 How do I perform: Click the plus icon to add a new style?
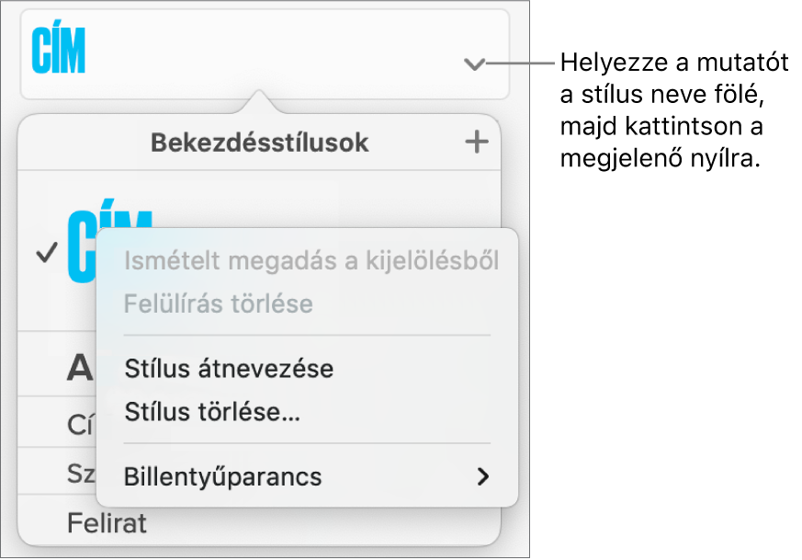[x=475, y=143]
